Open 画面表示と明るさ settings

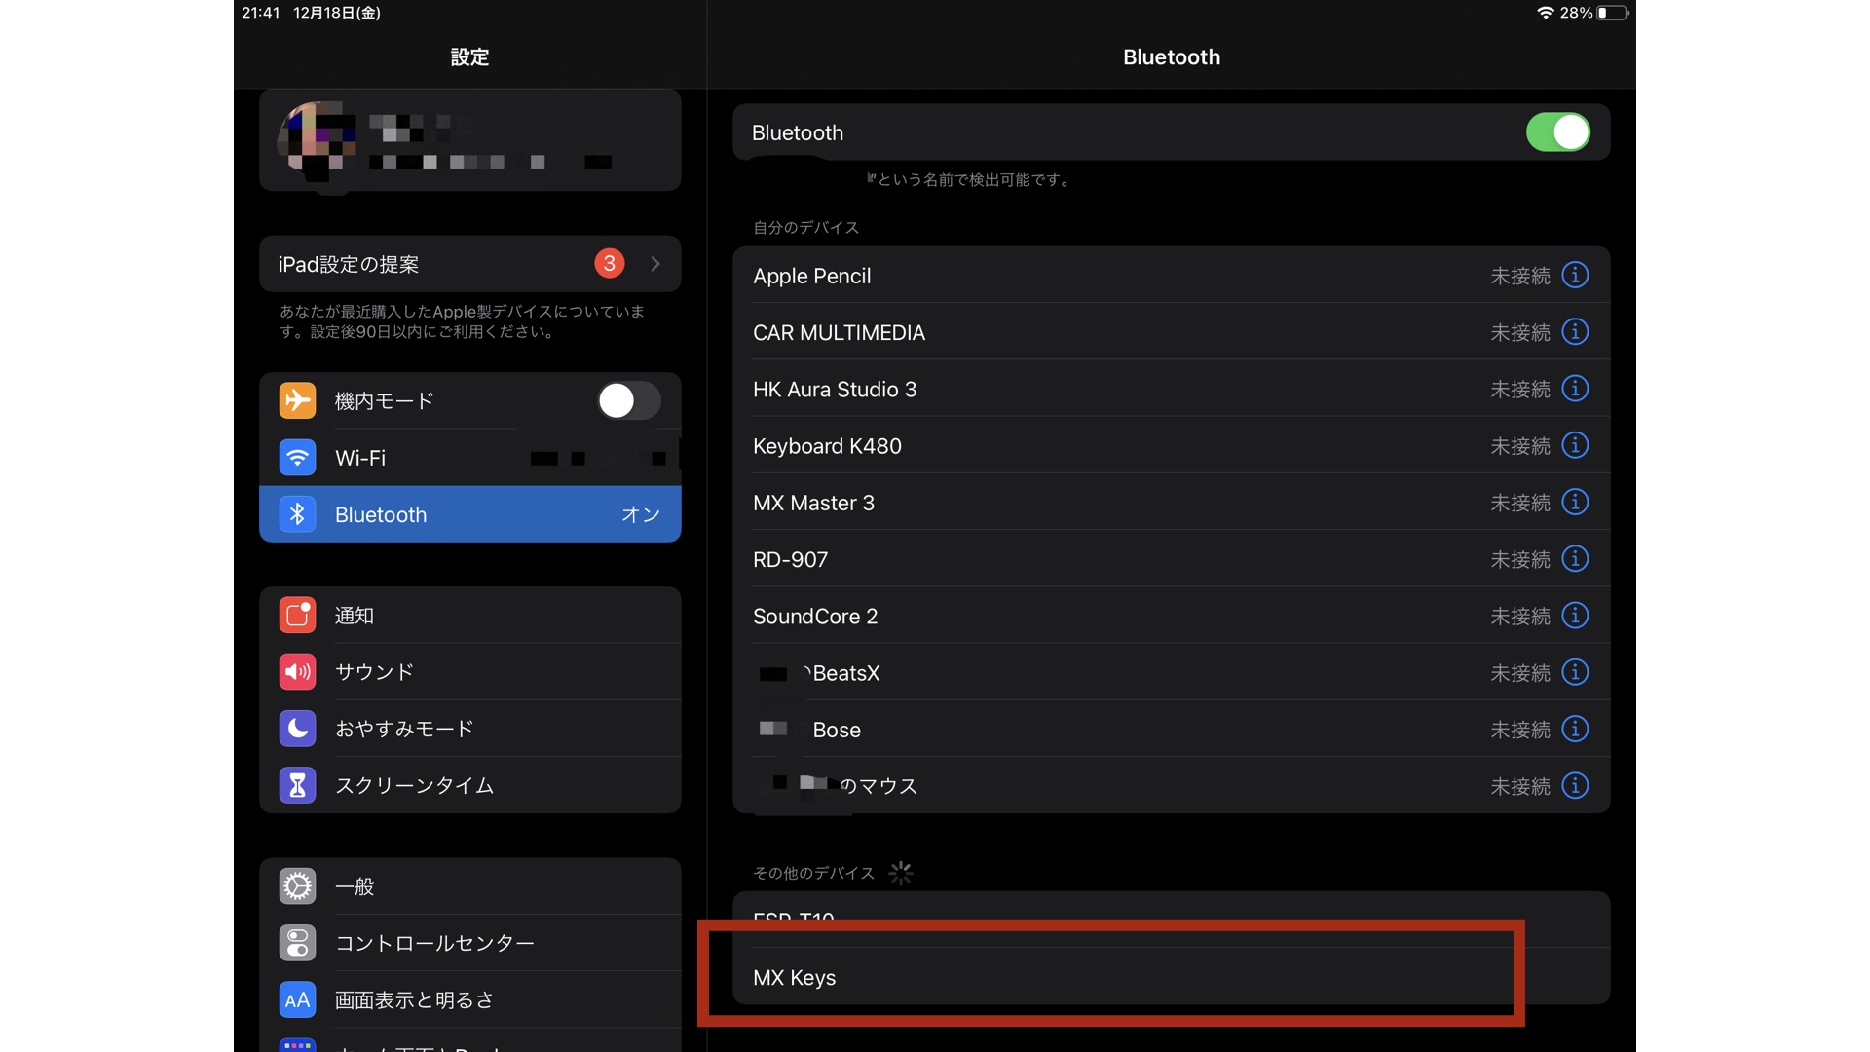pos(470,999)
